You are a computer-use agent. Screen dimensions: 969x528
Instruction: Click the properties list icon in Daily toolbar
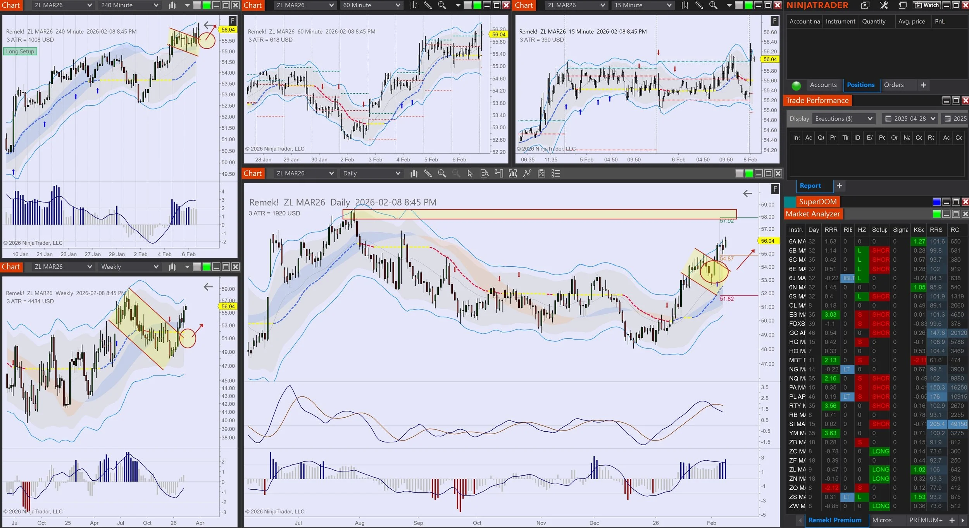pos(555,173)
